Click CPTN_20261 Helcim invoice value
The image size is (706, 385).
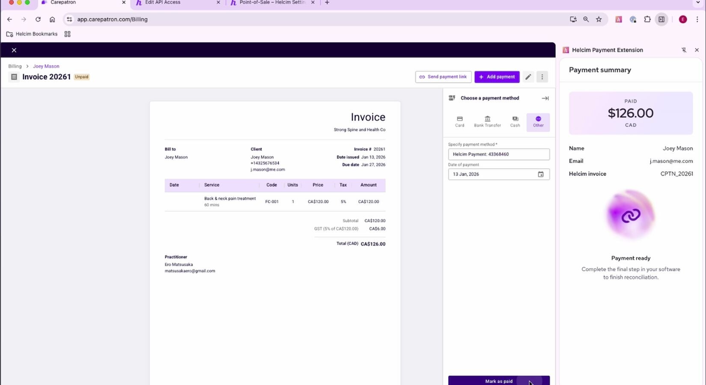tap(676, 174)
